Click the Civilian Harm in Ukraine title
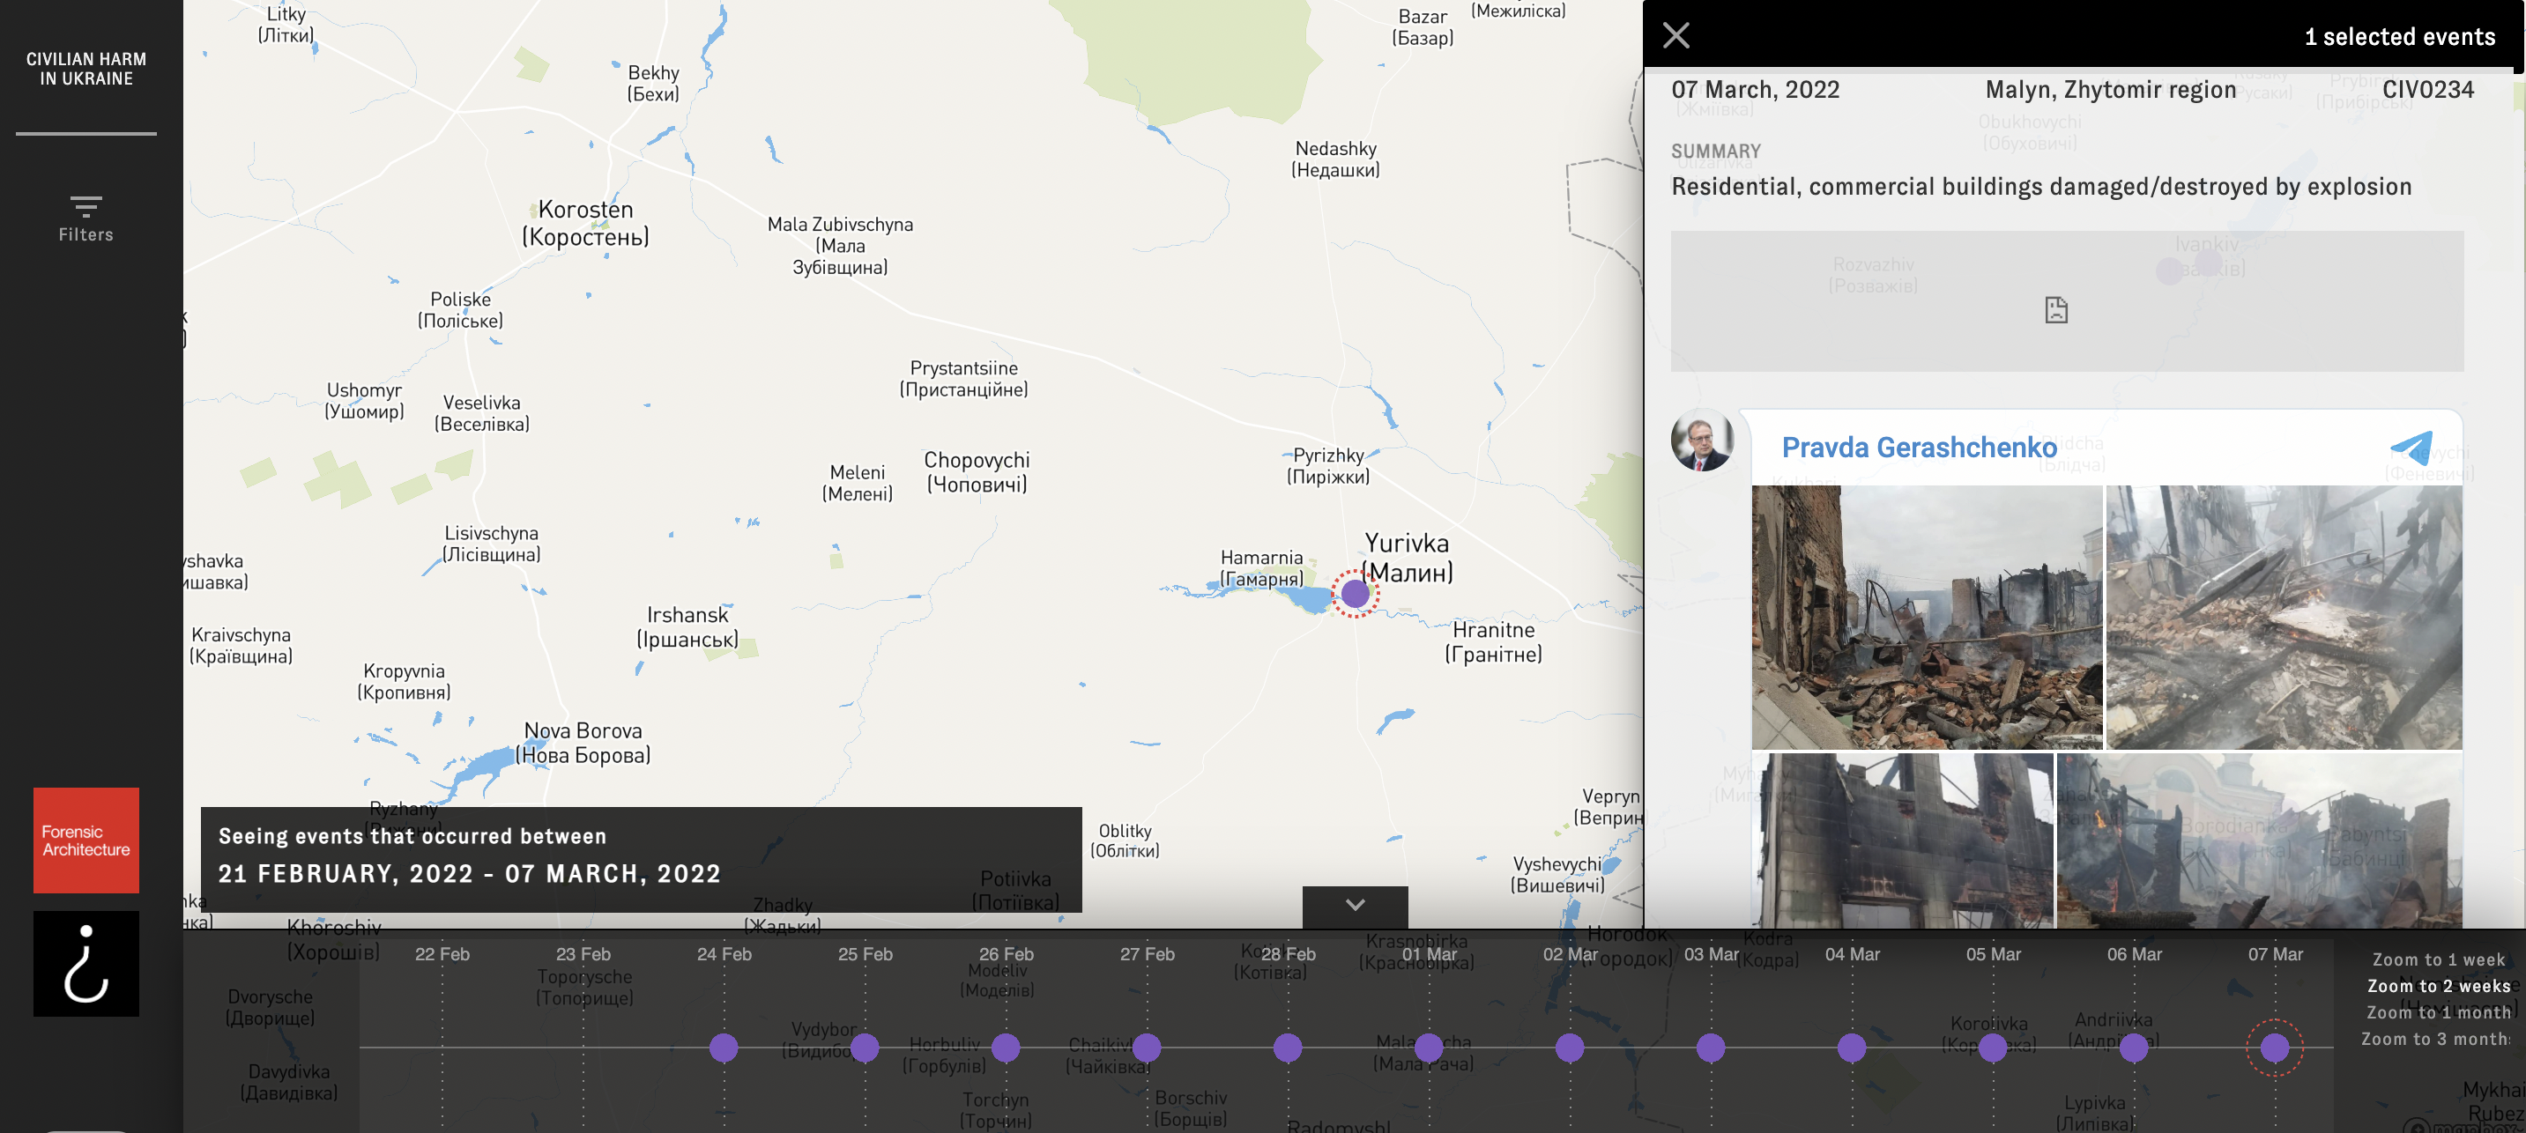This screenshot has width=2526, height=1133. point(86,69)
